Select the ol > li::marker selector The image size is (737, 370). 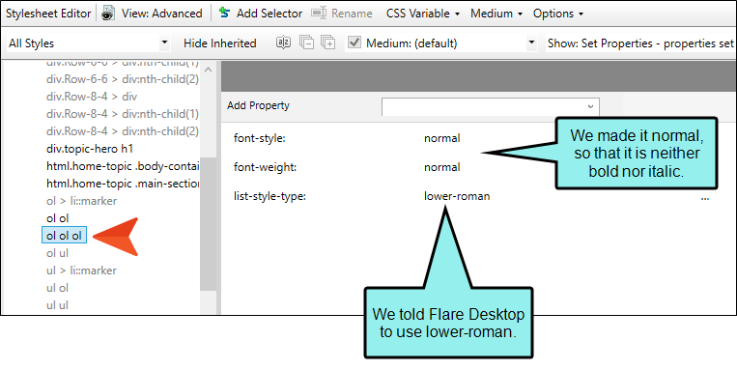[81, 201]
